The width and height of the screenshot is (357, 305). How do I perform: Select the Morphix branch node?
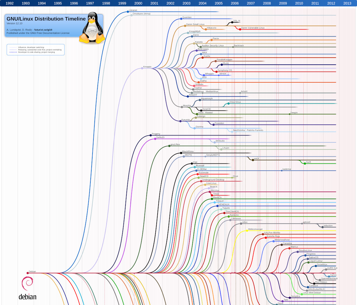(x=181, y=107)
